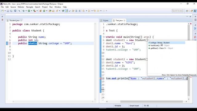Viewport: 197px width, 111px height.
Task: Open the Debug dropdown arrow
Action: click(26, 11)
